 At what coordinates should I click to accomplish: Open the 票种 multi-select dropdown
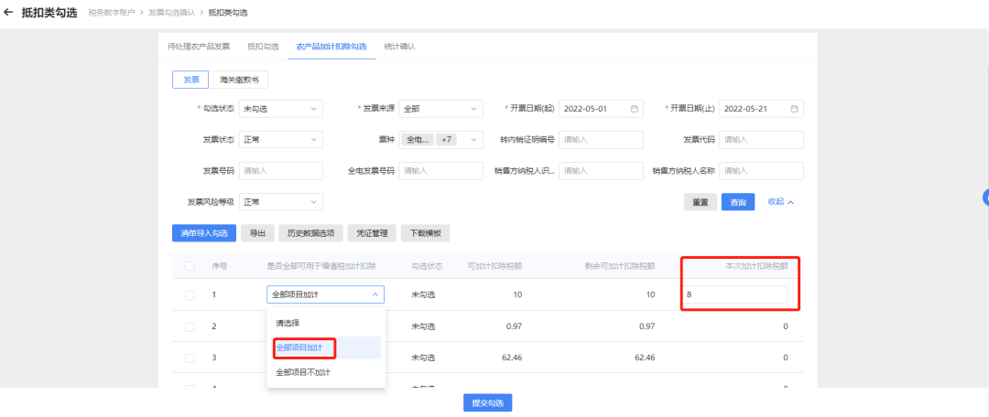click(x=440, y=139)
